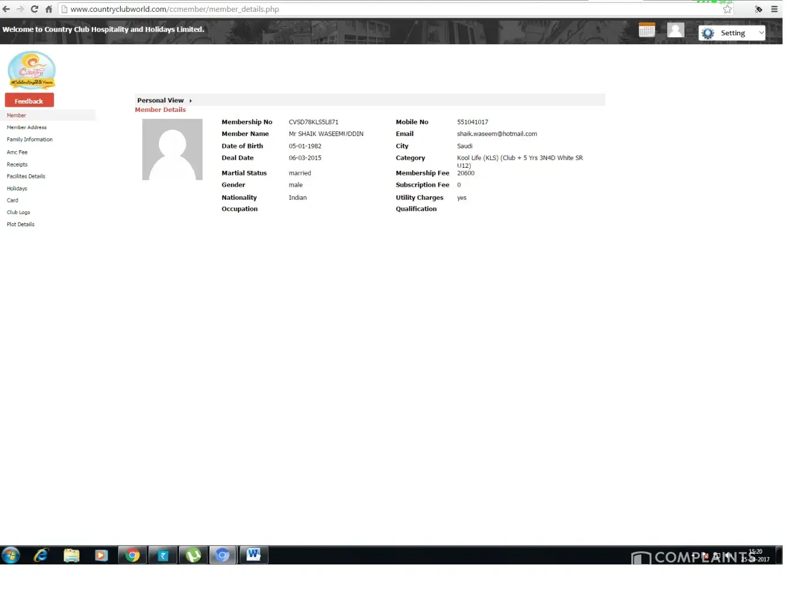
Task: Click the welcome banner text
Action: tap(104, 29)
